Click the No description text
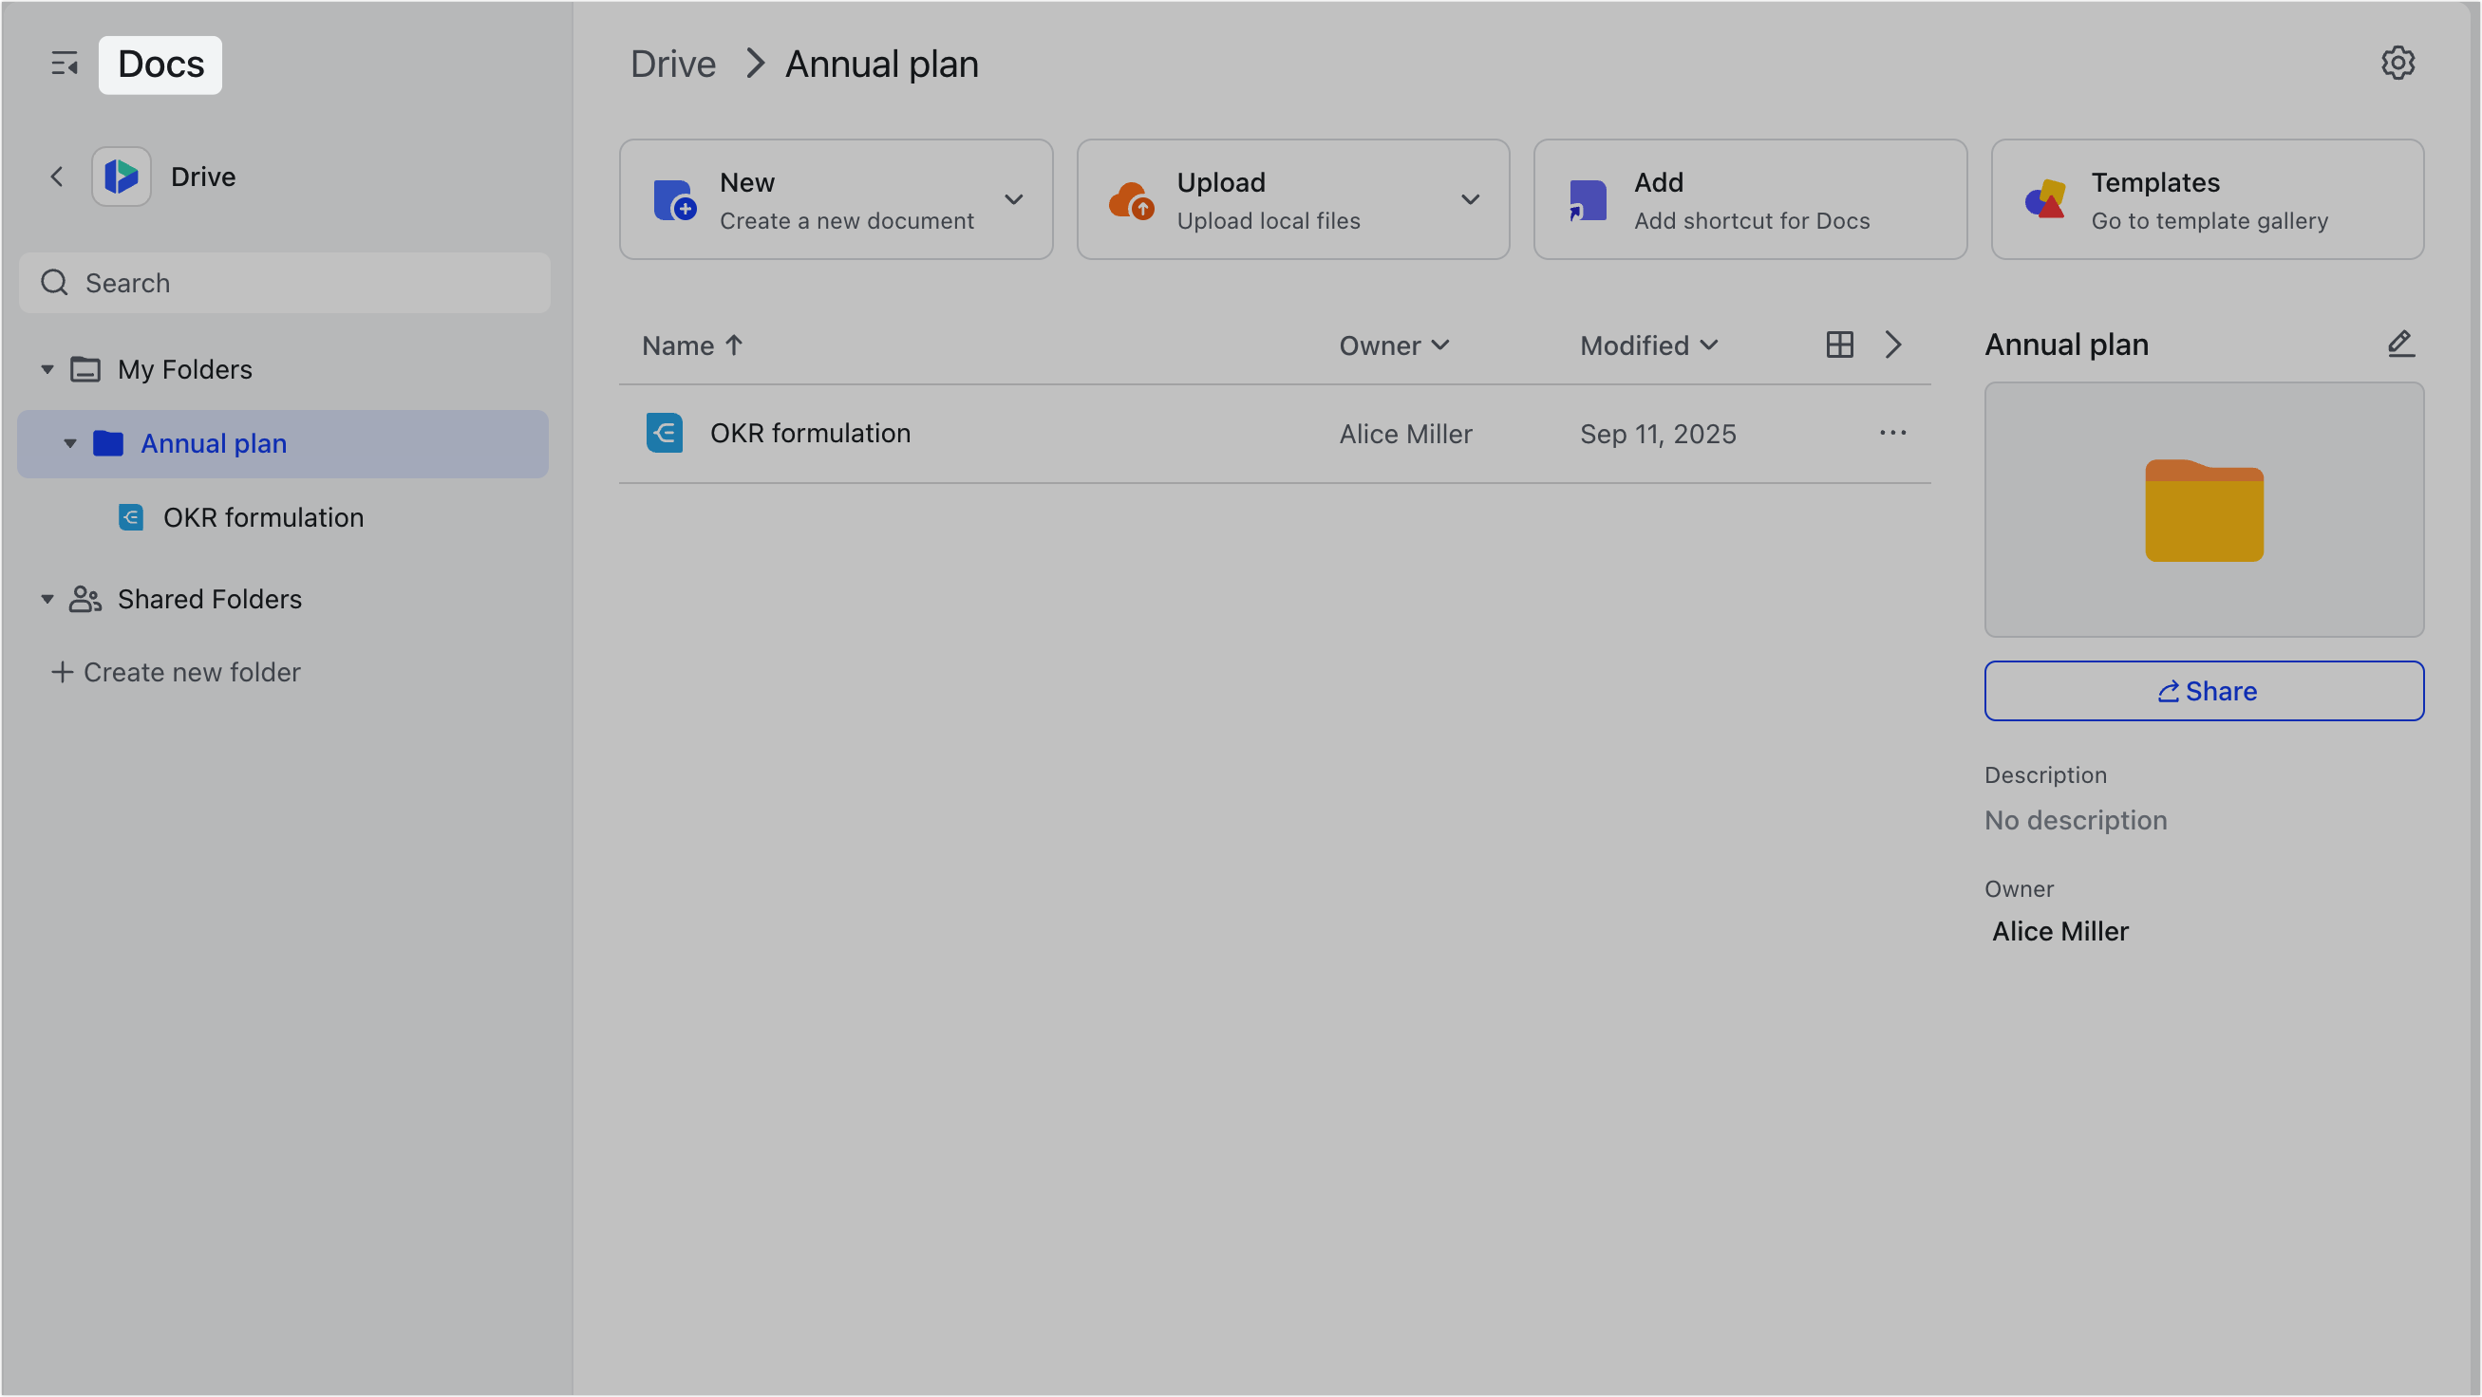Screen dimensions: 2482x1397 [x=2076, y=821]
